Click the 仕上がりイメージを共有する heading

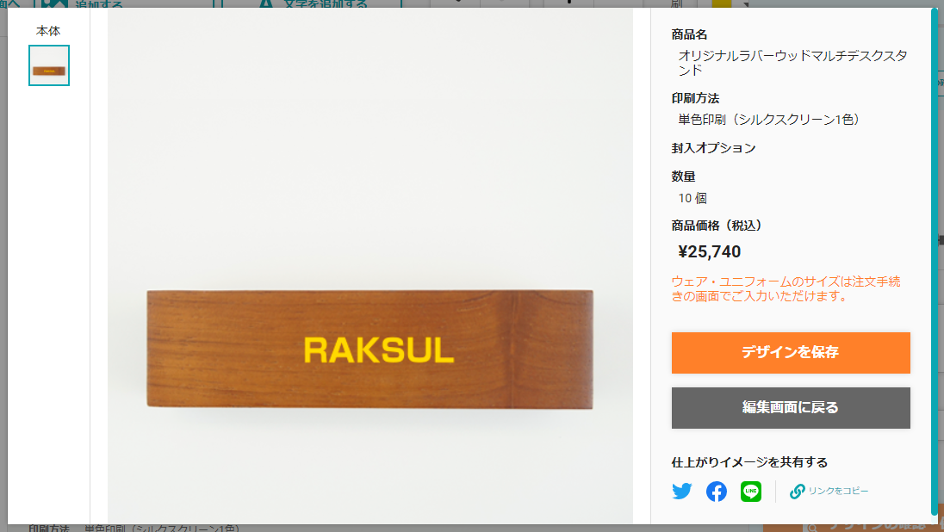point(749,462)
